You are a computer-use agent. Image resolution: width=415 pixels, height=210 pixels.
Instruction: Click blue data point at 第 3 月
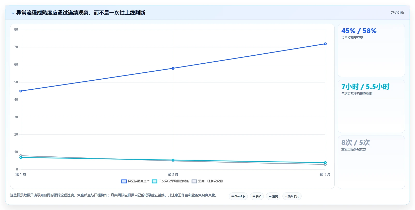325,44
